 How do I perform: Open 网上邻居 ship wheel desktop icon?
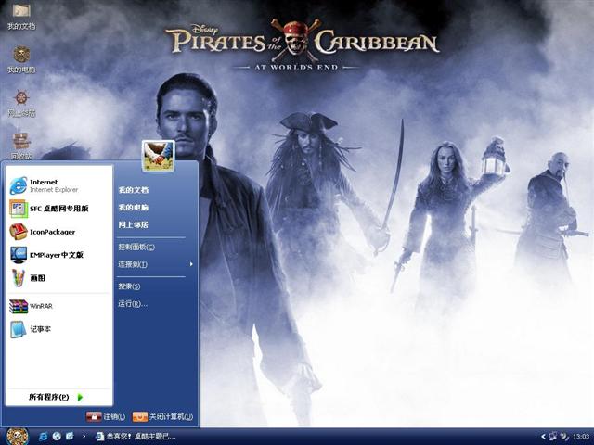pos(21,103)
